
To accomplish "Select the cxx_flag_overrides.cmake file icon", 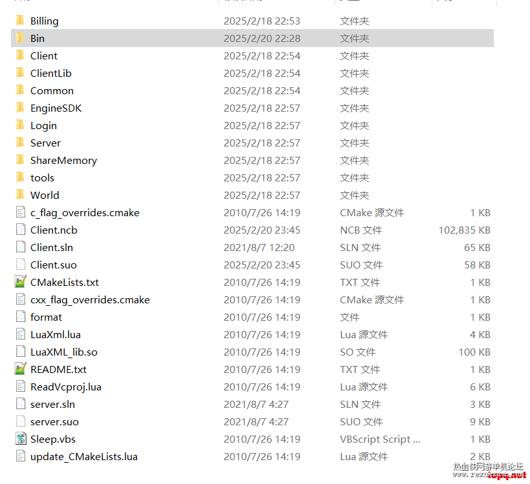I will point(21,299).
